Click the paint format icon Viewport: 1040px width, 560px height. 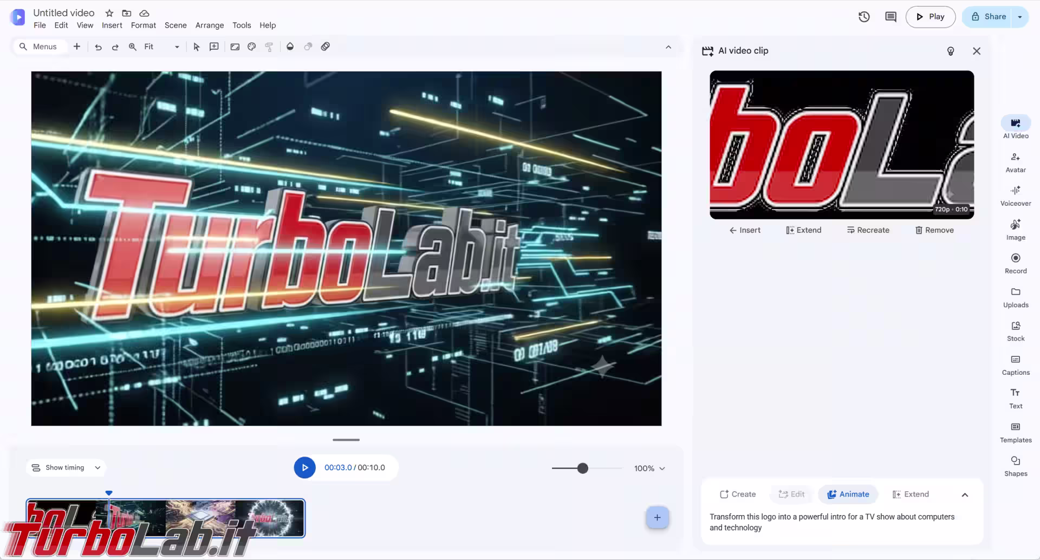point(269,47)
